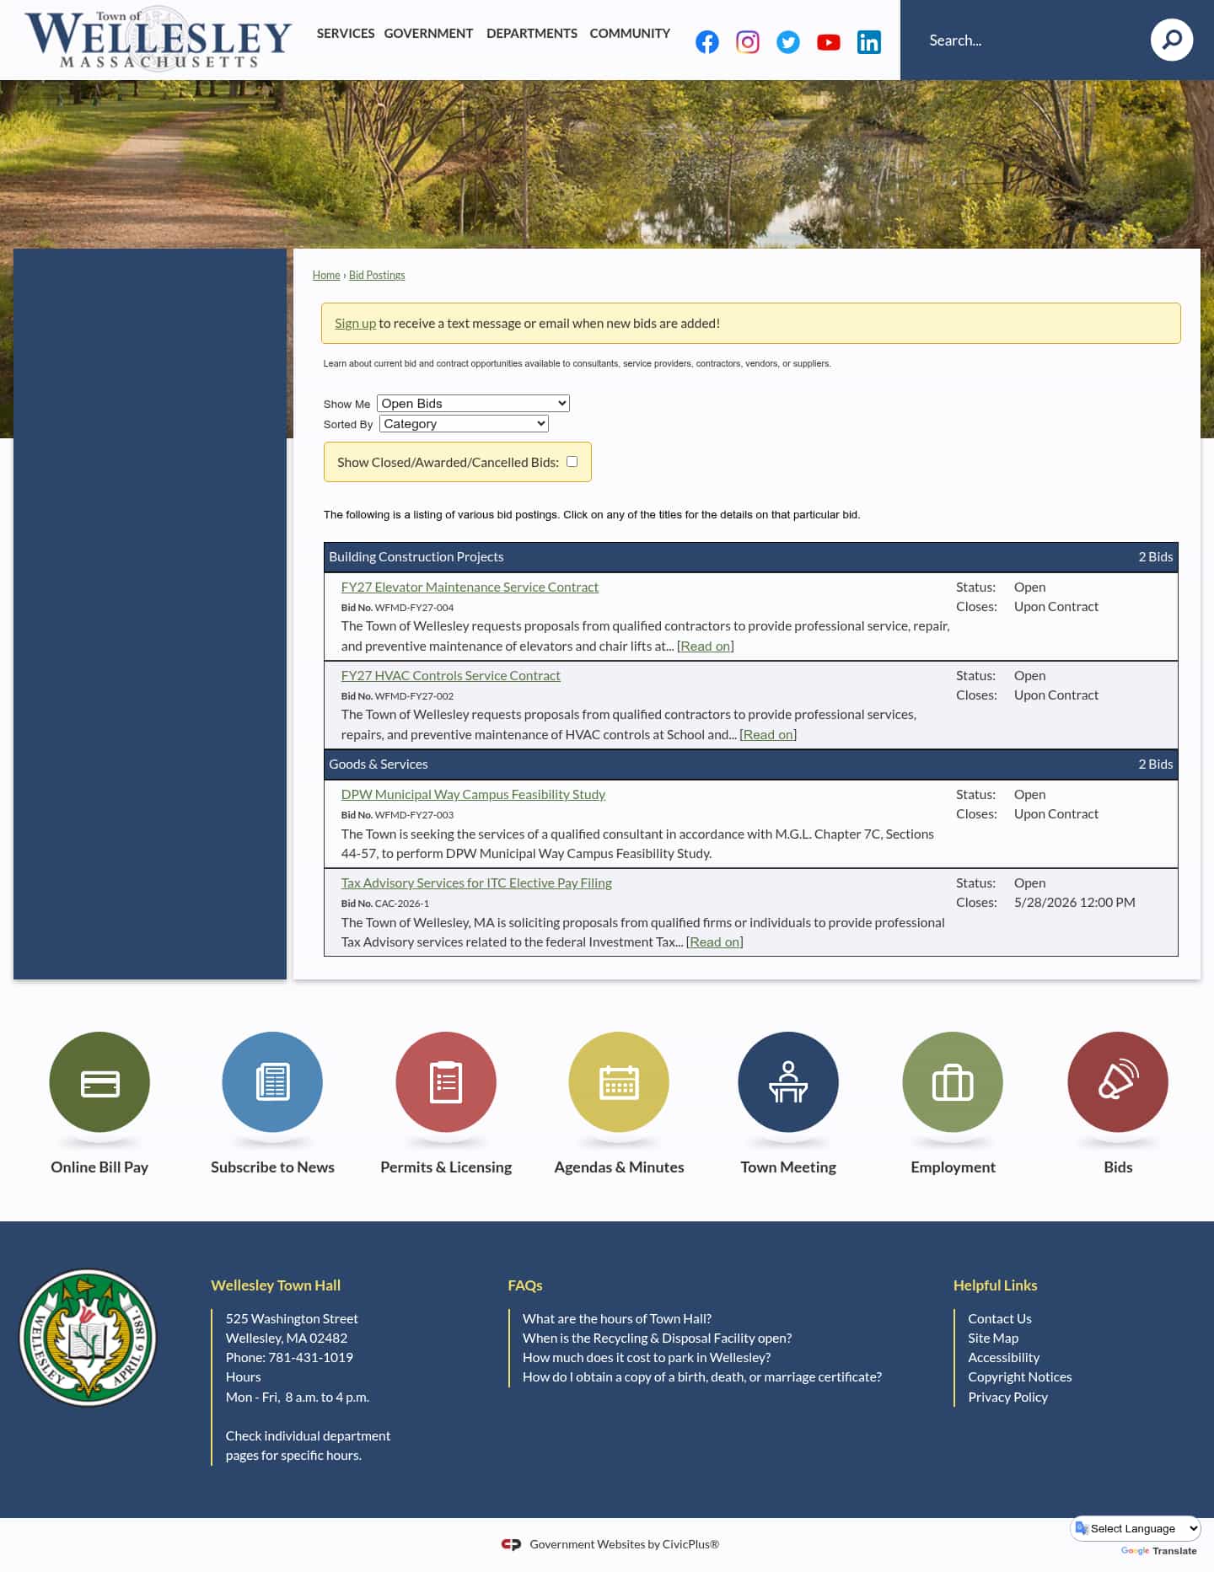The height and width of the screenshot is (1572, 1214).
Task: Click the Subscribe to News label
Action: 272,1167
